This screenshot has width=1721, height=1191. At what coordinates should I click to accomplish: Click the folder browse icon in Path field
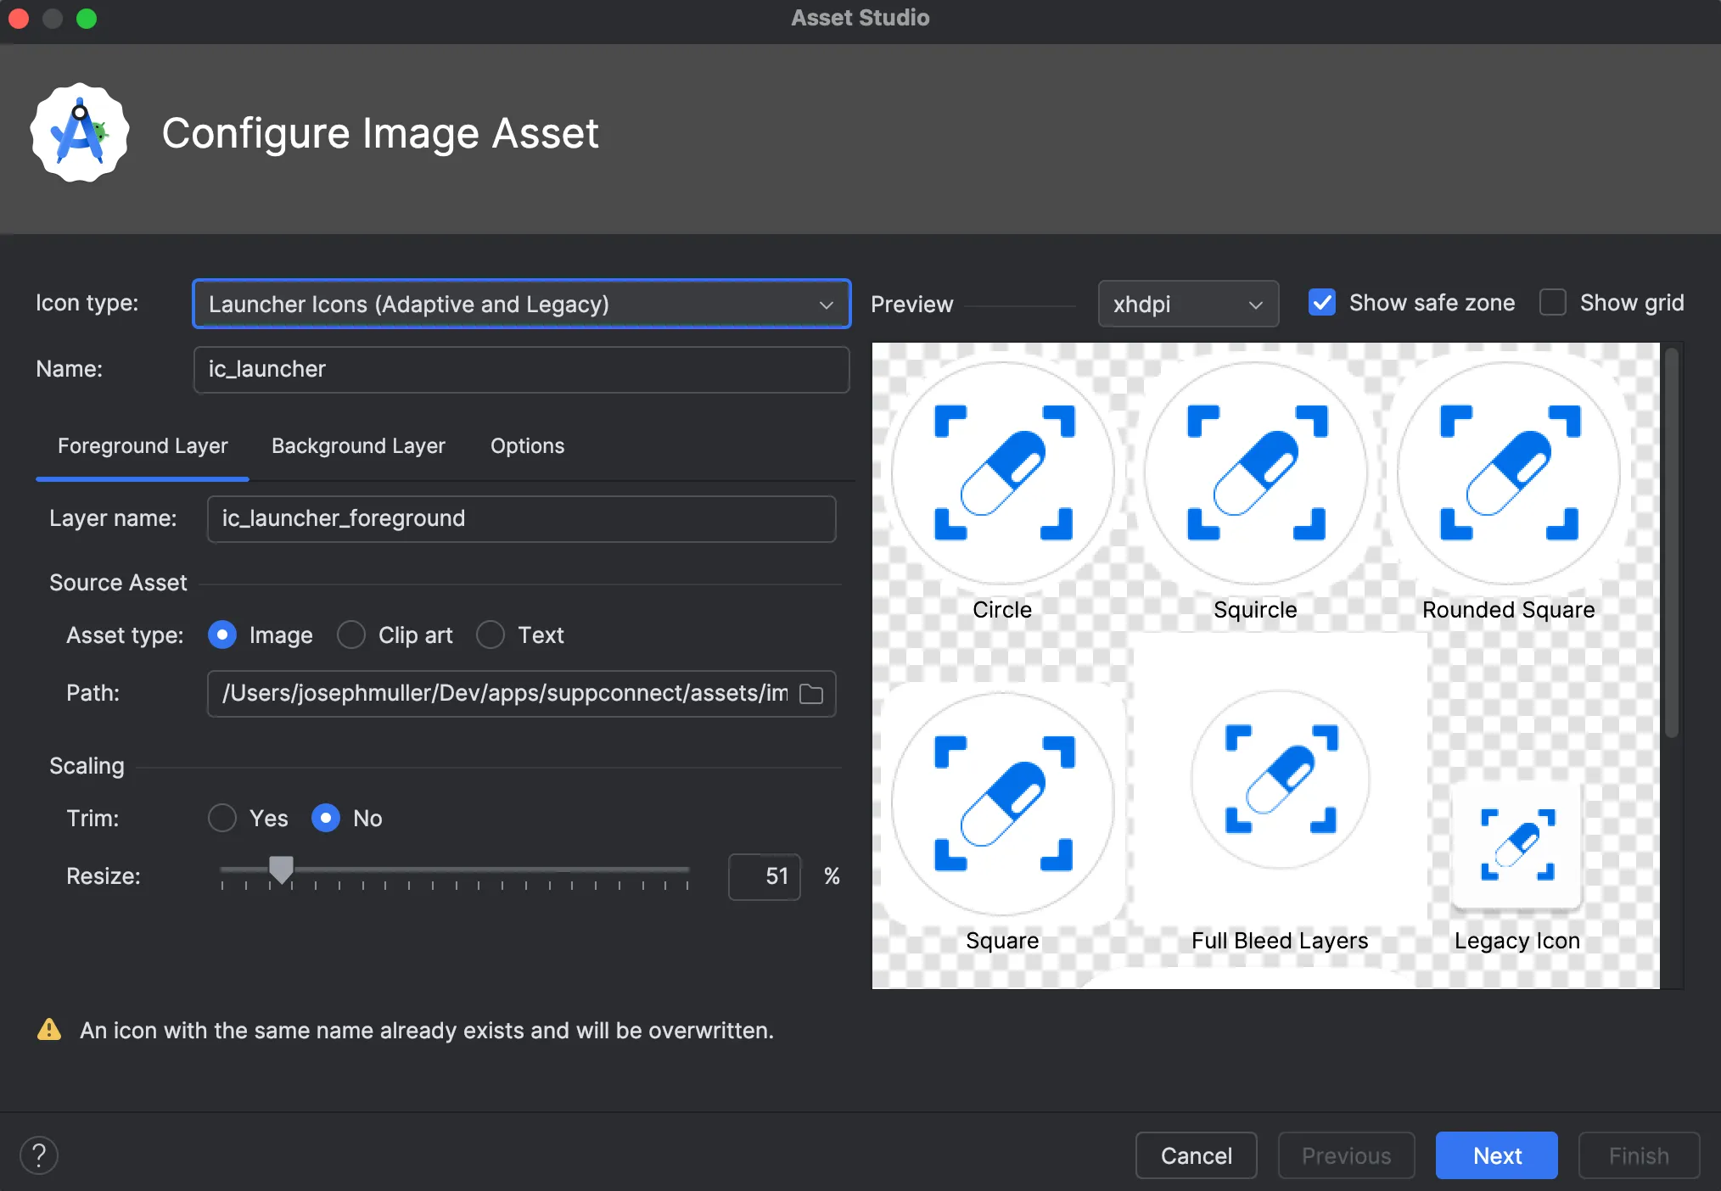[x=811, y=694]
